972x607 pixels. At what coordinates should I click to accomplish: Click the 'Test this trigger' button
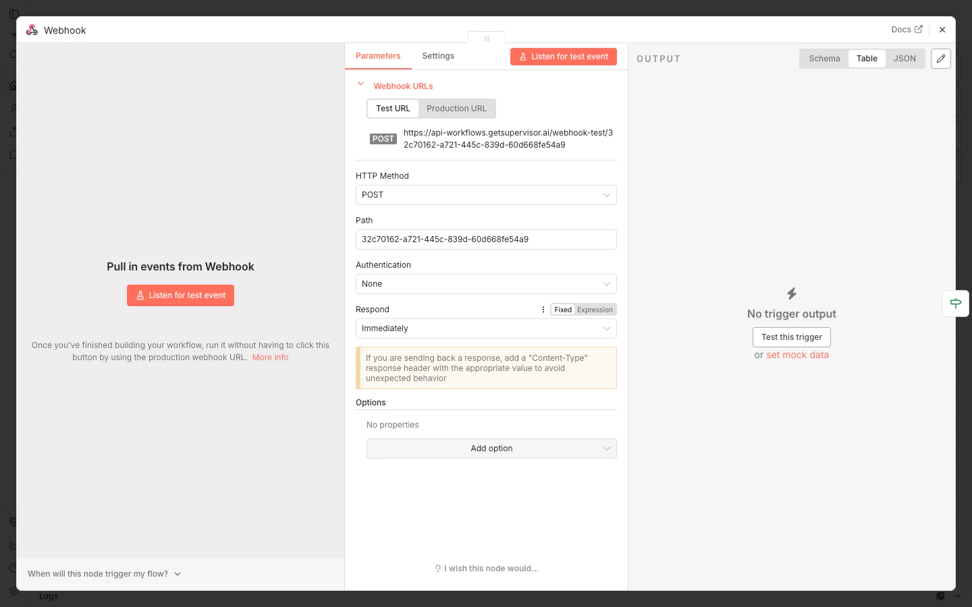point(791,337)
